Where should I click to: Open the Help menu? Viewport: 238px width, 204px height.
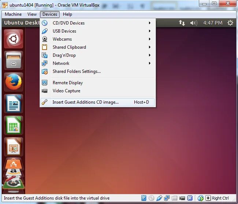(67, 14)
